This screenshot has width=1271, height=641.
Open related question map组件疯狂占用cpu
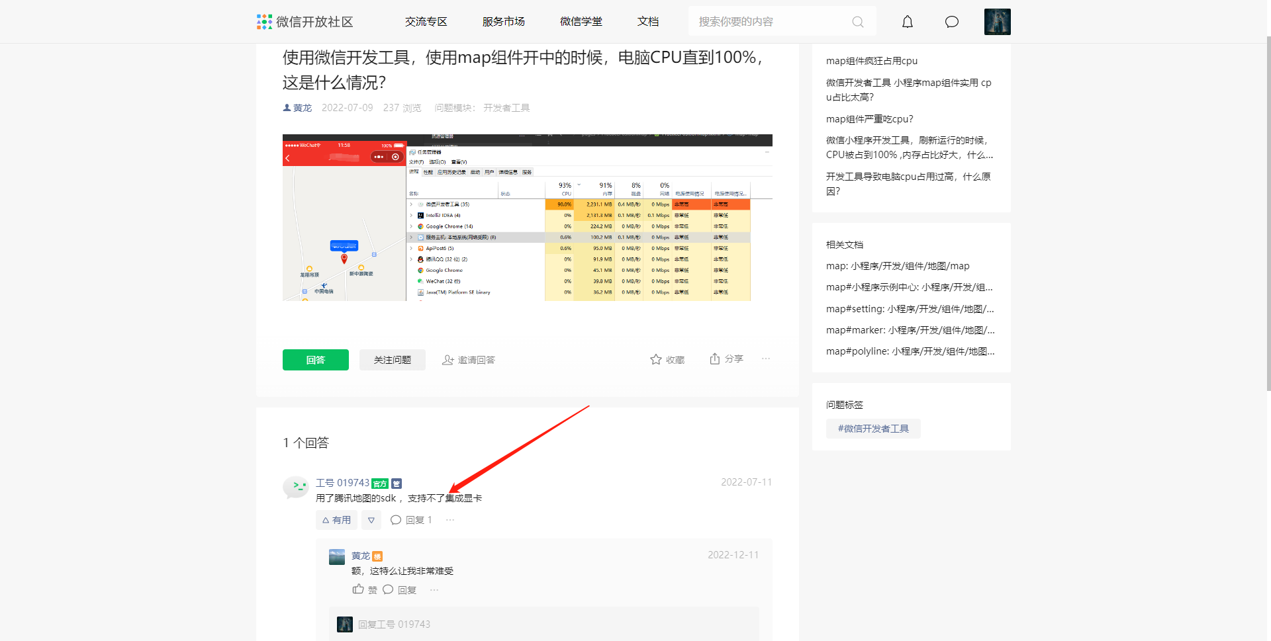tap(872, 61)
